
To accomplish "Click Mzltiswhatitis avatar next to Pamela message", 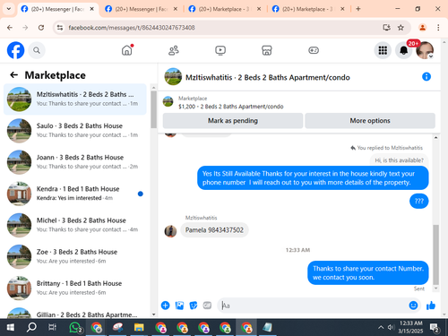I will click(170, 231).
